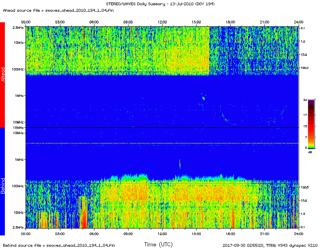321x248 pixels.
Task: Click the bright burst spike near 13:30 in Behind panel
Action: coord(180,164)
